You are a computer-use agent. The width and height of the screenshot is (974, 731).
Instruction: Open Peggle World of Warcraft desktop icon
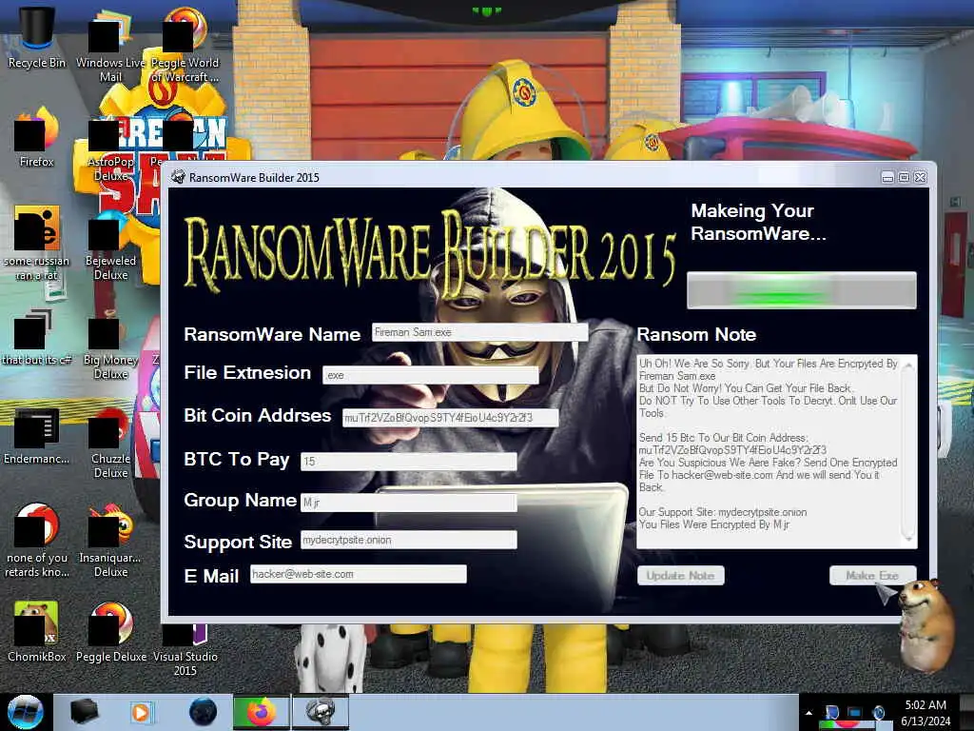click(185, 44)
